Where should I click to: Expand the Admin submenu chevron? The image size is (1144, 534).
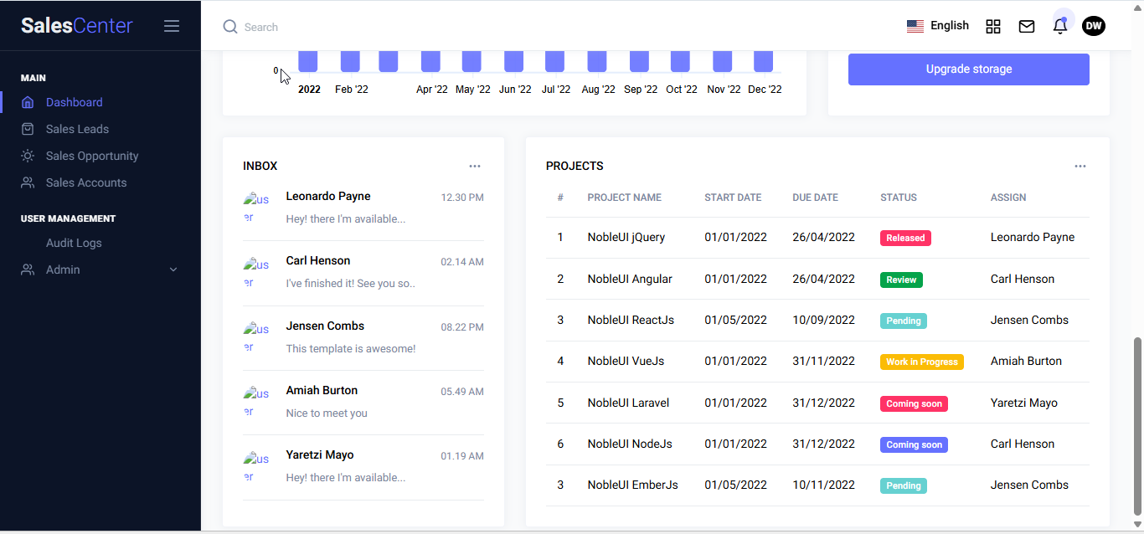(173, 270)
